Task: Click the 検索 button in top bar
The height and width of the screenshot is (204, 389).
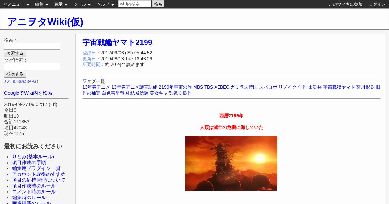Action: [x=158, y=4]
